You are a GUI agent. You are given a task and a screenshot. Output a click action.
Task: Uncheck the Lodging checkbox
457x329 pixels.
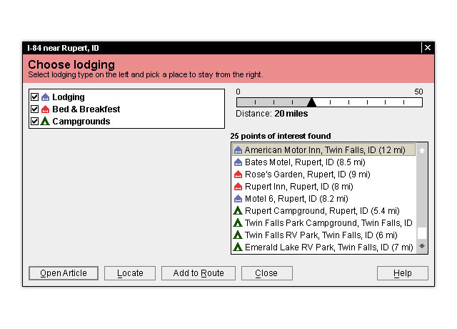(34, 97)
